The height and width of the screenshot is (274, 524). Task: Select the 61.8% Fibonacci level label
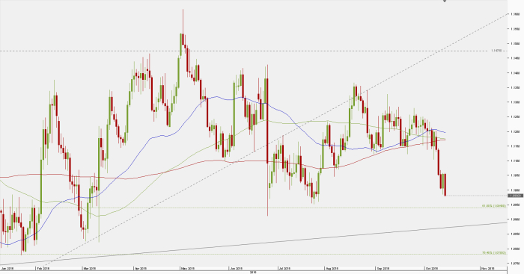[494, 206]
